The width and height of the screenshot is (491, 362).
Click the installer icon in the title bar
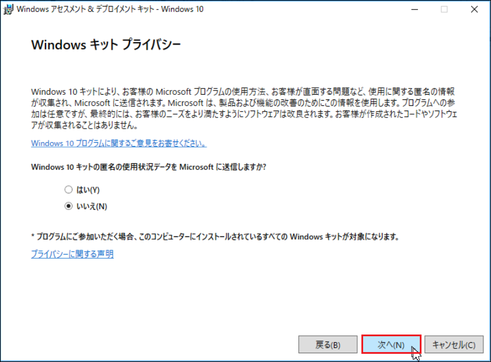point(8,9)
